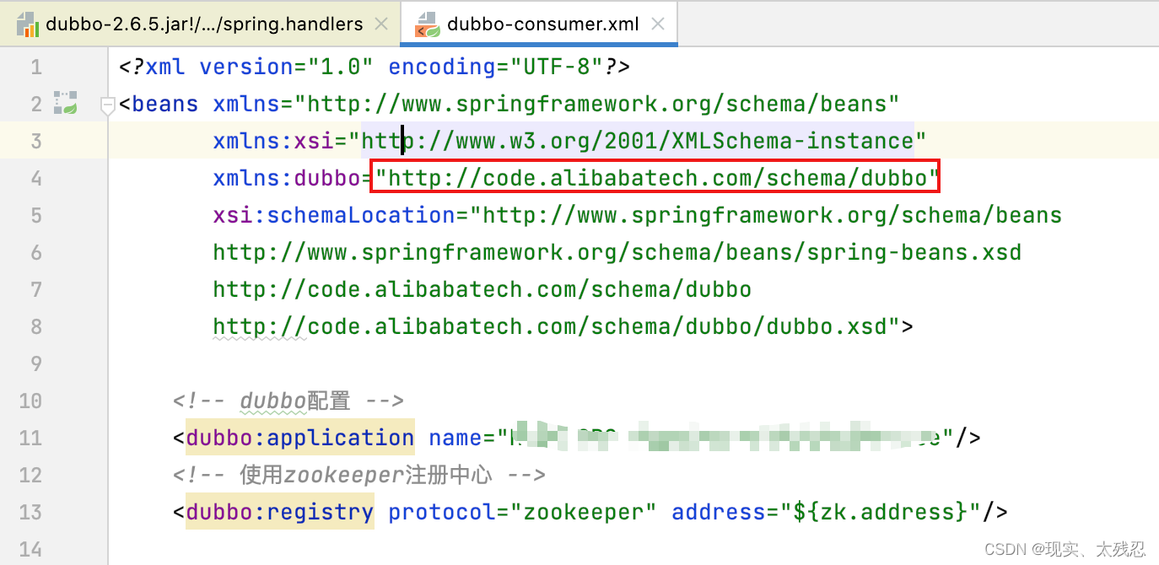This screenshot has height=565, width=1159.
Task: Switch to the spring.handlers tab
Action: click(x=204, y=24)
